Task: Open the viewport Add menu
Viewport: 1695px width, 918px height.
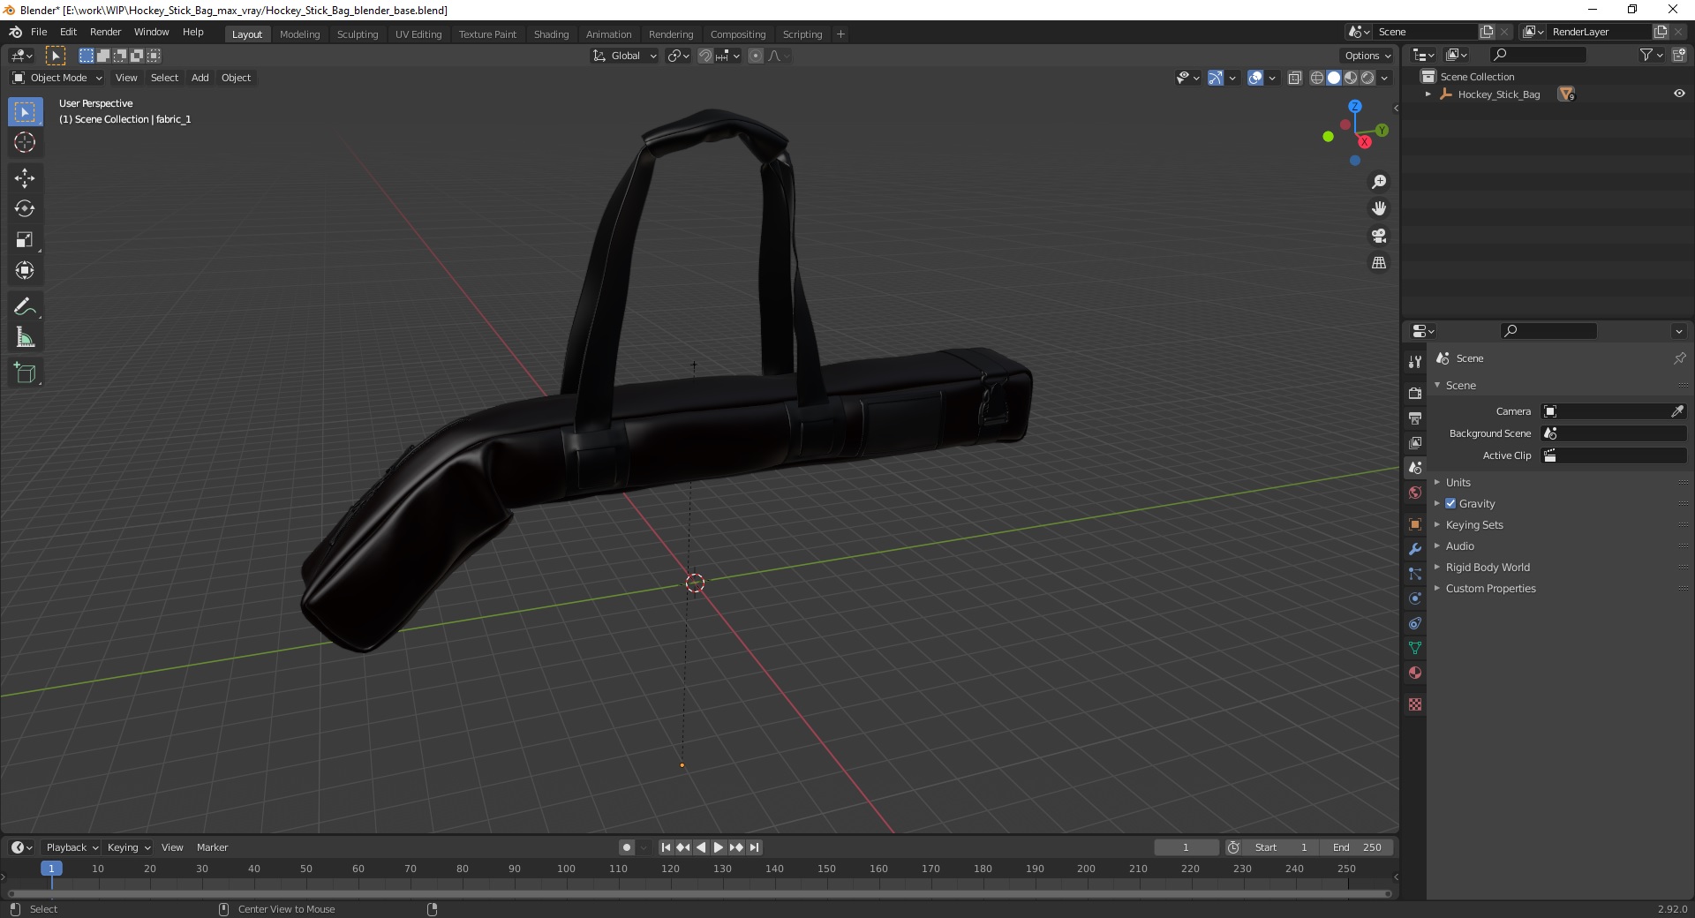Action: pyautogui.click(x=200, y=78)
